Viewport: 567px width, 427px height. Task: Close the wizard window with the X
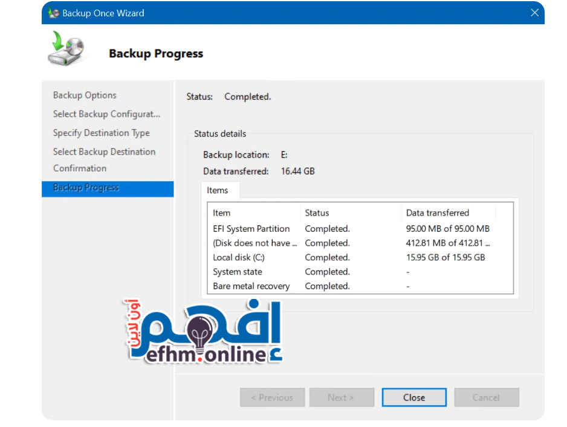534,13
